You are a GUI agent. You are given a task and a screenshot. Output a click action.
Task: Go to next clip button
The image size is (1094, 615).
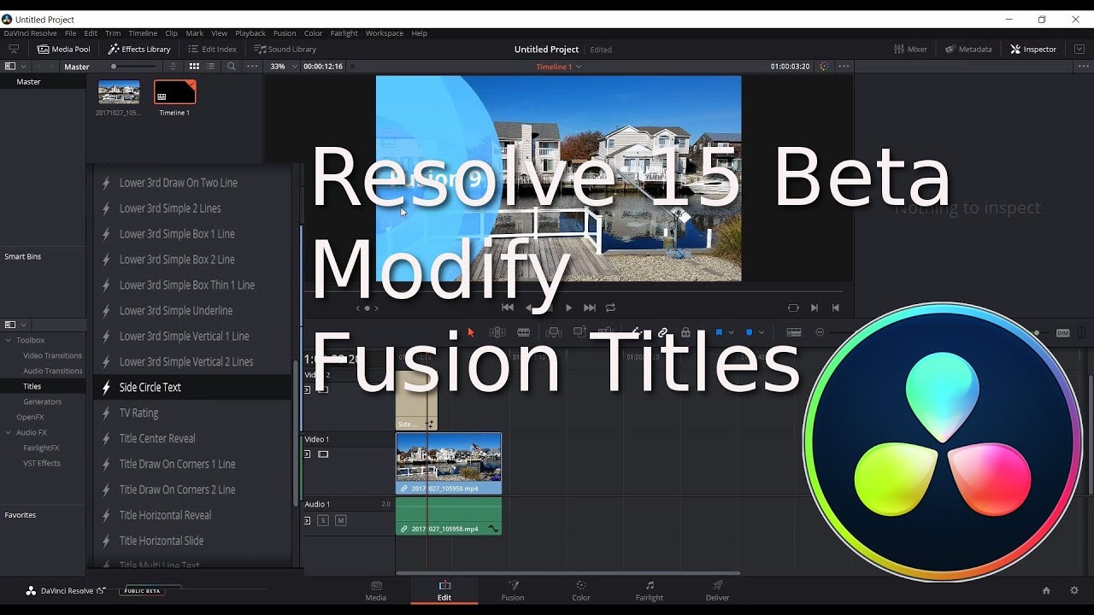tap(815, 307)
